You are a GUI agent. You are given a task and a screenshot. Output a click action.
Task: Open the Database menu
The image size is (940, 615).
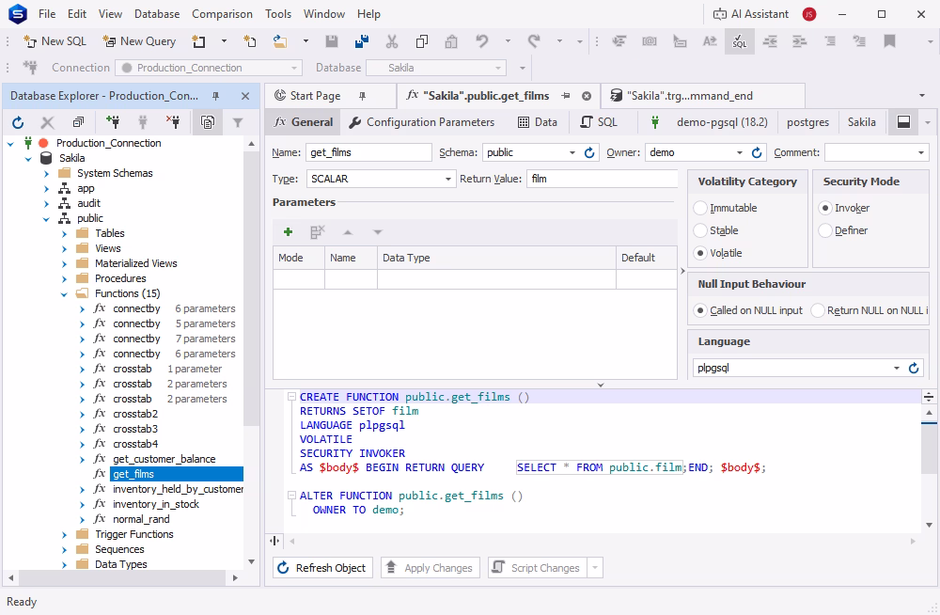(x=156, y=14)
